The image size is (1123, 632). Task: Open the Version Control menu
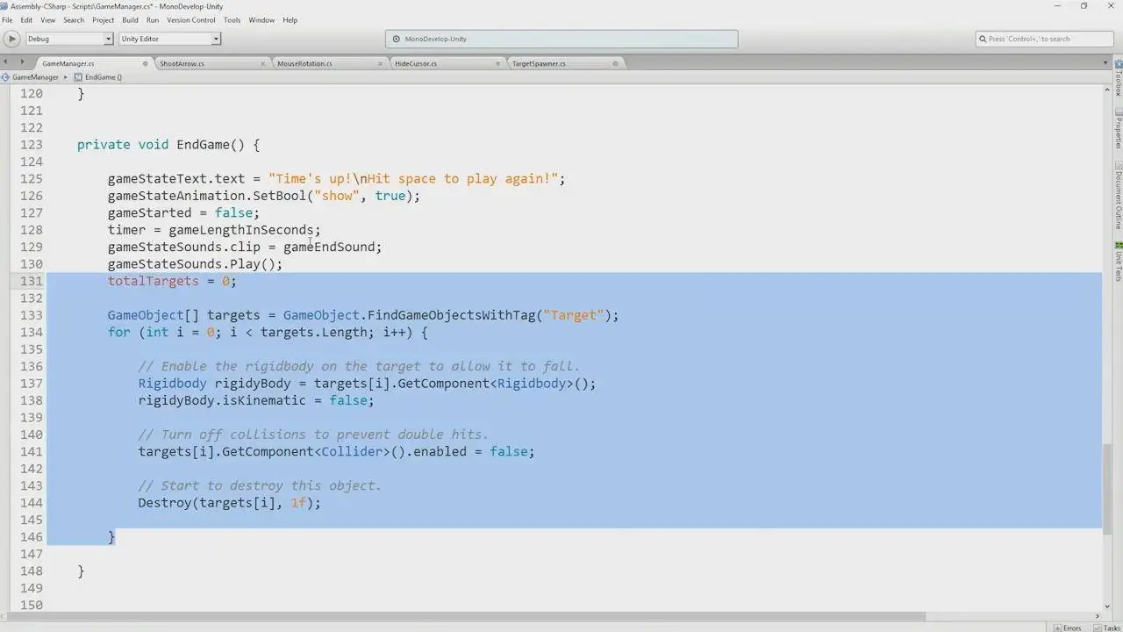pyautogui.click(x=191, y=19)
